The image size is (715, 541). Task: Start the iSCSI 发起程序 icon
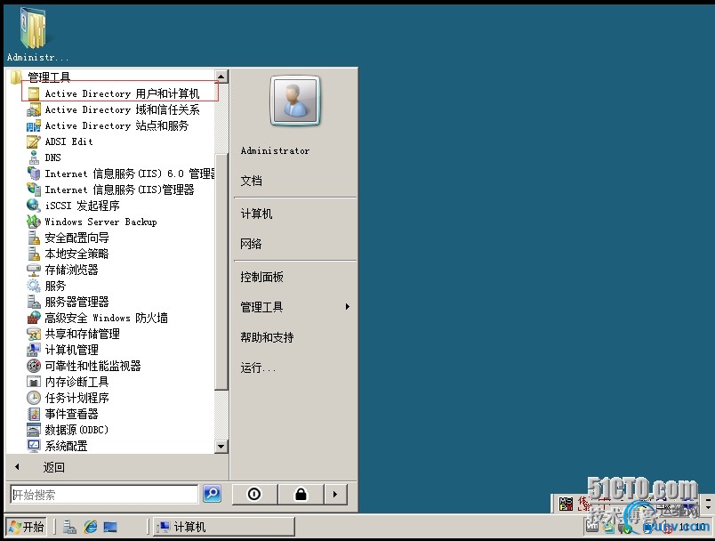tap(34, 206)
